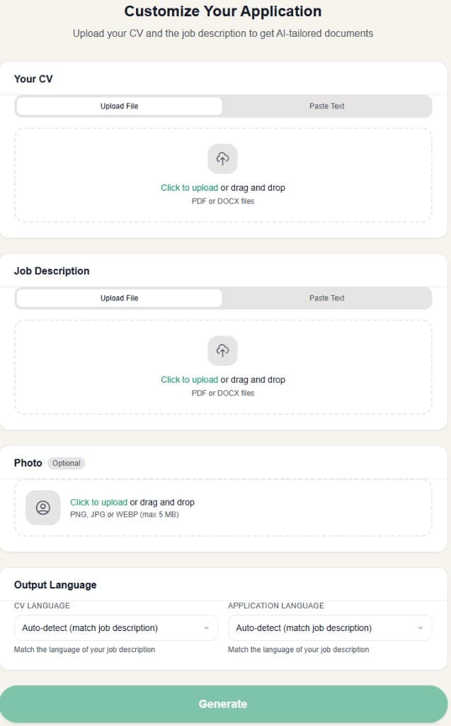This screenshot has width=451, height=726.
Task: Click the 'Click to upload' link for Job Description
Action: (x=188, y=379)
